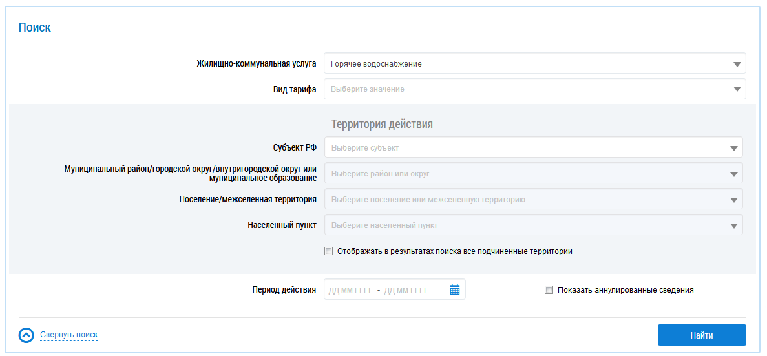Open the Выберите значение tariff type field
Screen dimensions: 767x356
click(x=535, y=89)
